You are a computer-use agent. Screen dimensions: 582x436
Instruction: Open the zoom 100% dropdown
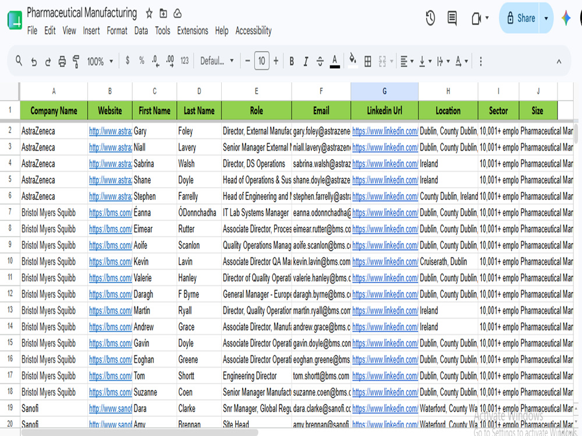pos(100,62)
